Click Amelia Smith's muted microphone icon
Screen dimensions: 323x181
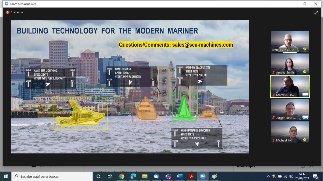(x=273, y=72)
